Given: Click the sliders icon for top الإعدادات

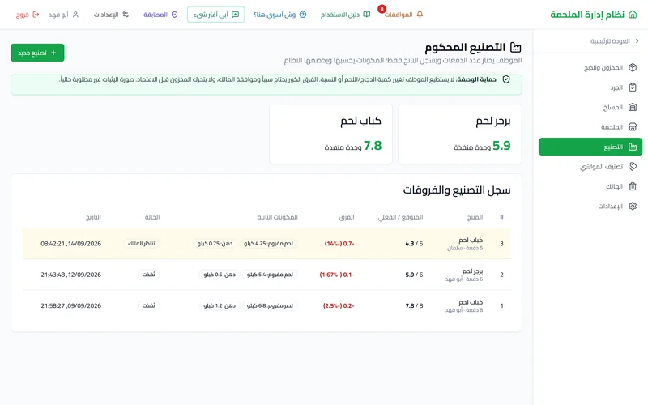Looking at the screenshot, I should click(126, 15).
